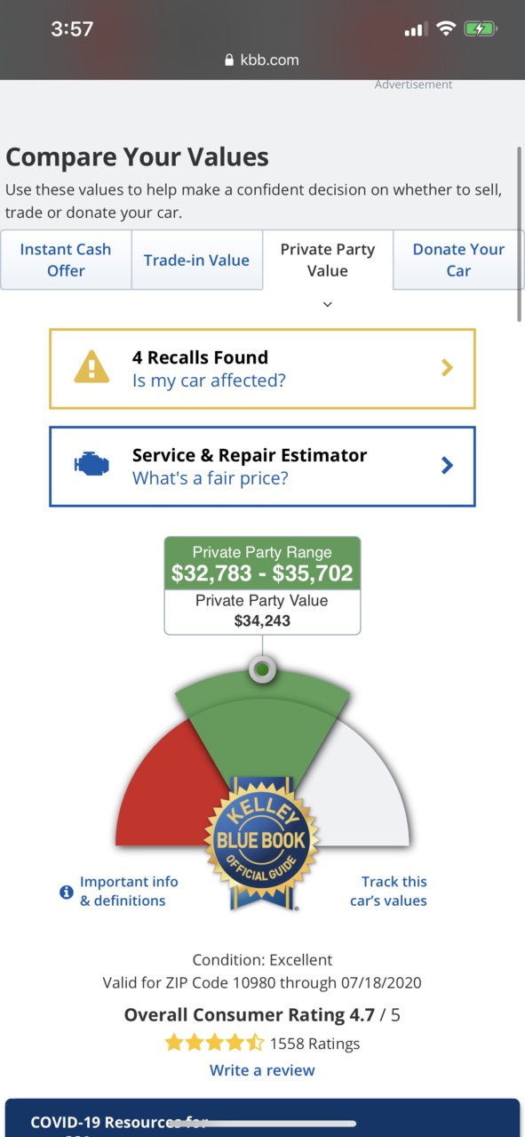The image size is (525, 1137).
Task: Tap the small down chevron under Private Party Value
Action: 327,304
